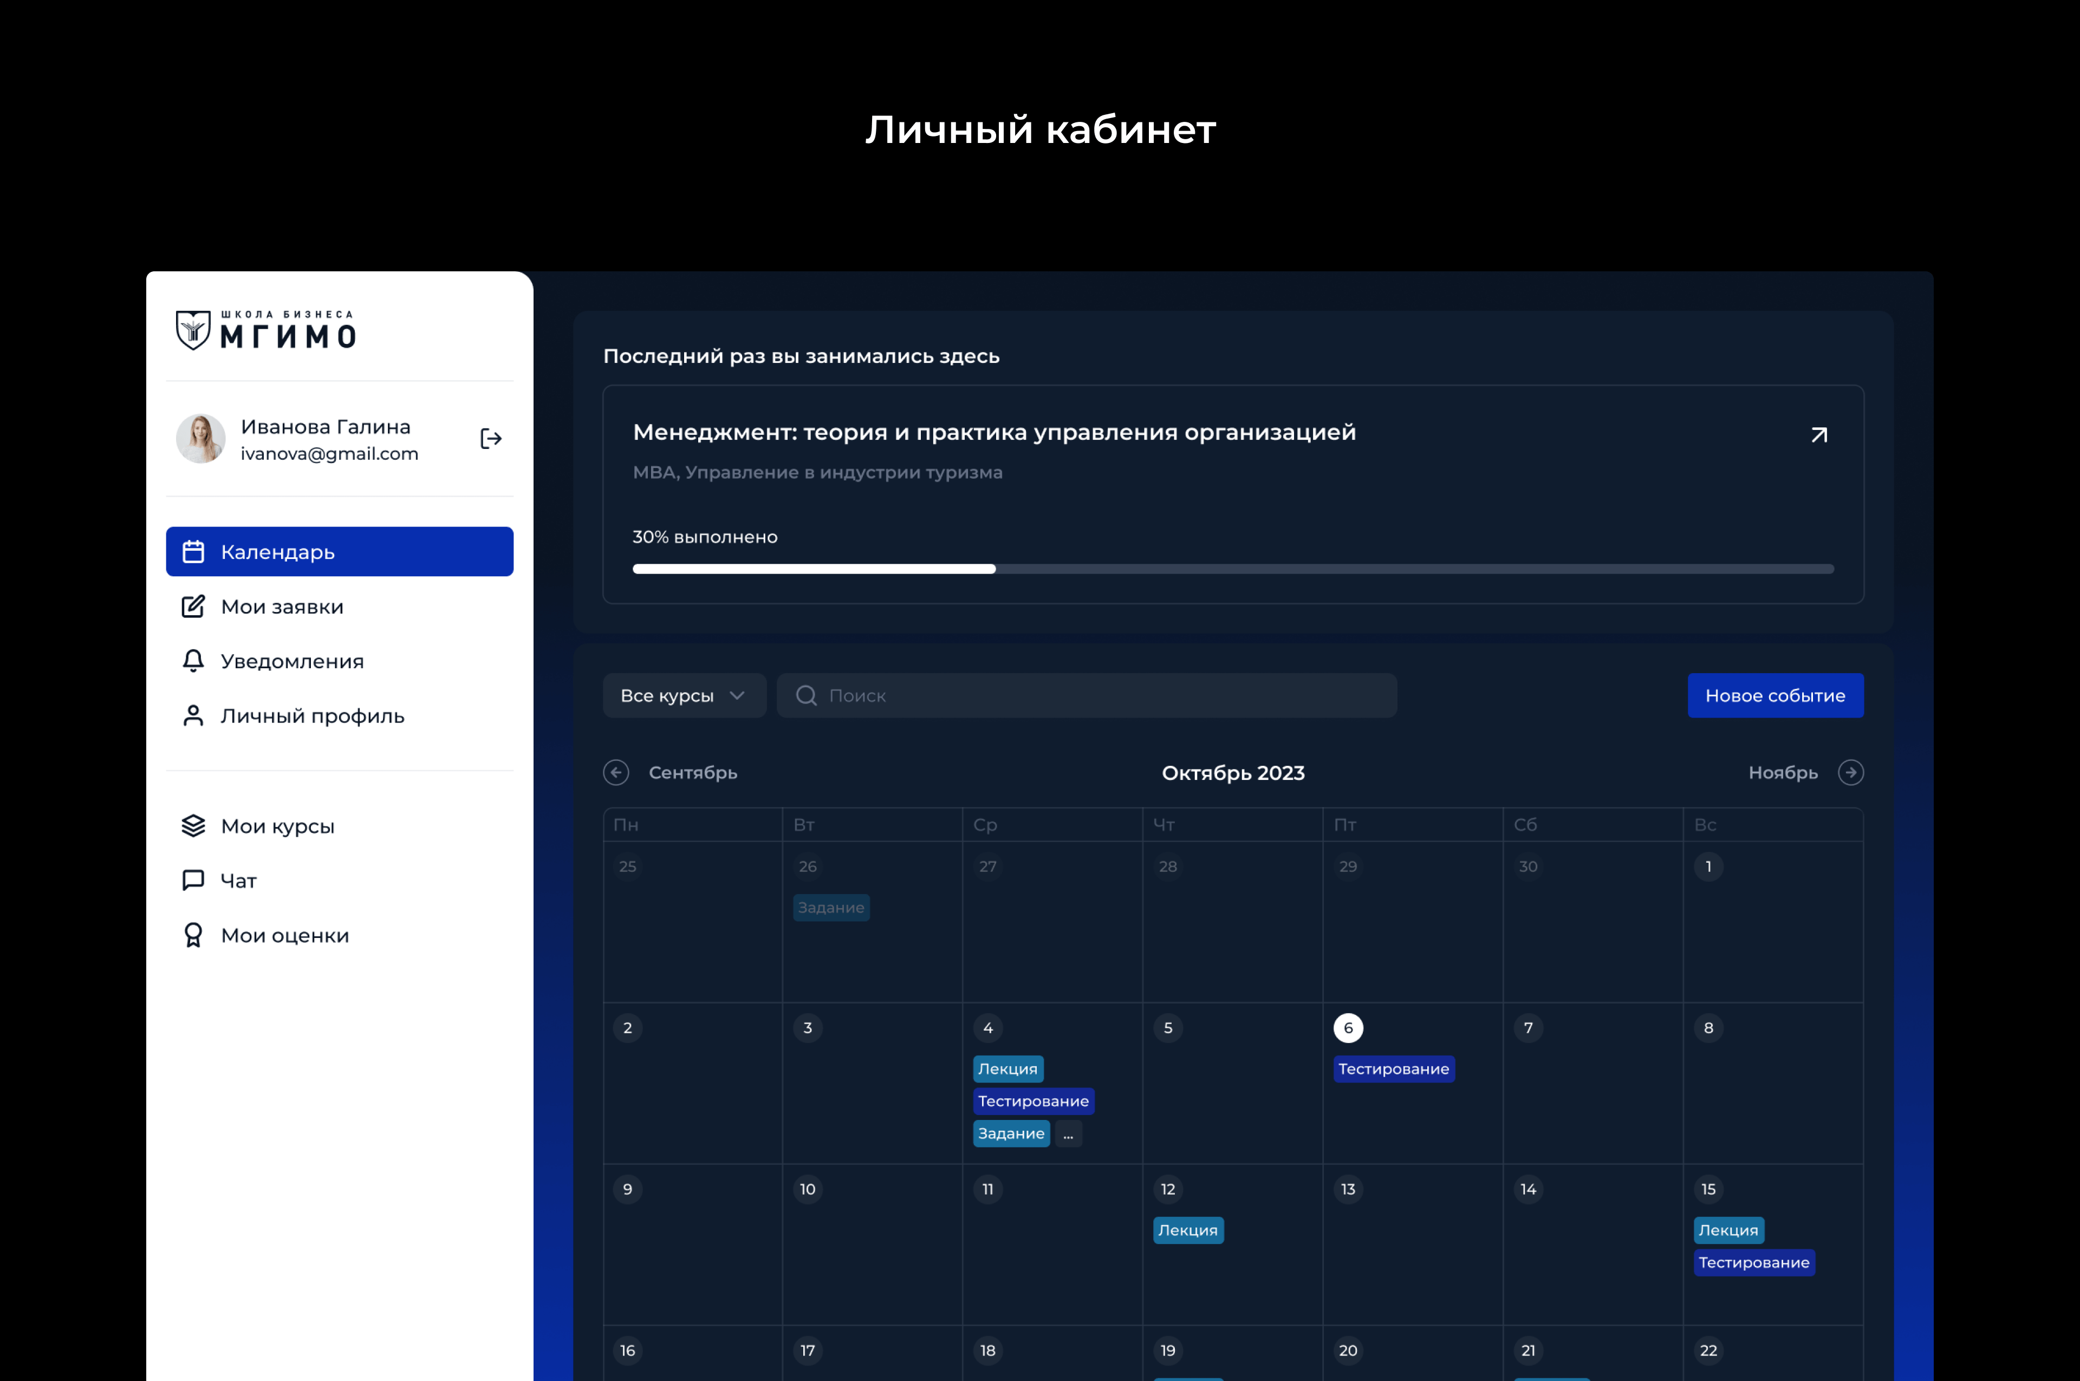The image size is (2080, 1381).
Task: Click the pencil icon for Мои заявки
Action: point(193,606)
